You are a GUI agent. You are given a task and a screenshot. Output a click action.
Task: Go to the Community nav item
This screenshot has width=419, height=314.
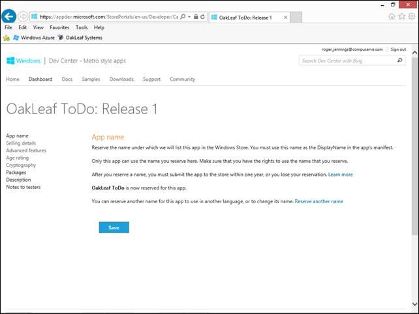(183, 79)
